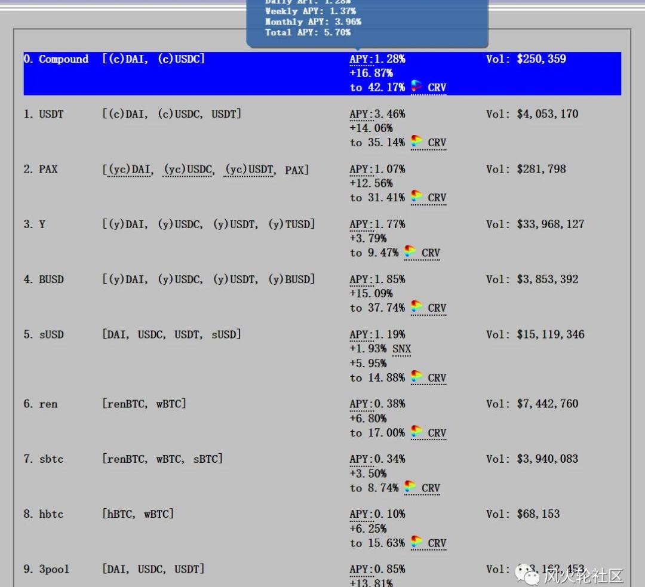
Task: Select the volume value $3,940,083
Action: (x=548, y=459)
